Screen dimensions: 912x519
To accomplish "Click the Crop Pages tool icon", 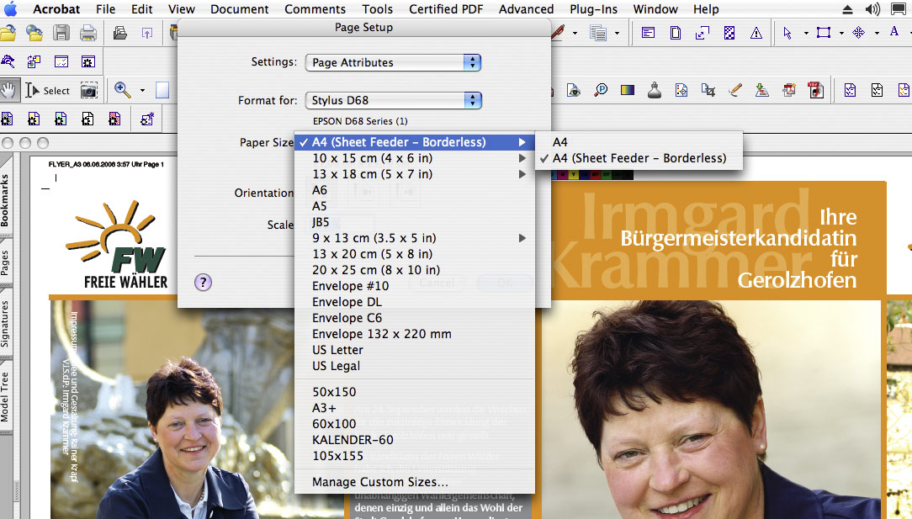I will [708, 90].
